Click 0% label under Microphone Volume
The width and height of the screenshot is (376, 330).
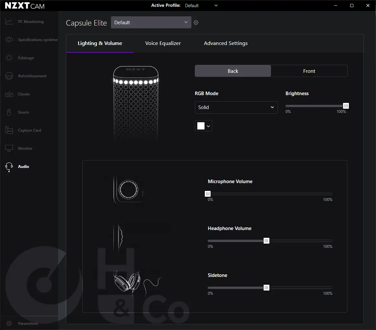(210, 200)
